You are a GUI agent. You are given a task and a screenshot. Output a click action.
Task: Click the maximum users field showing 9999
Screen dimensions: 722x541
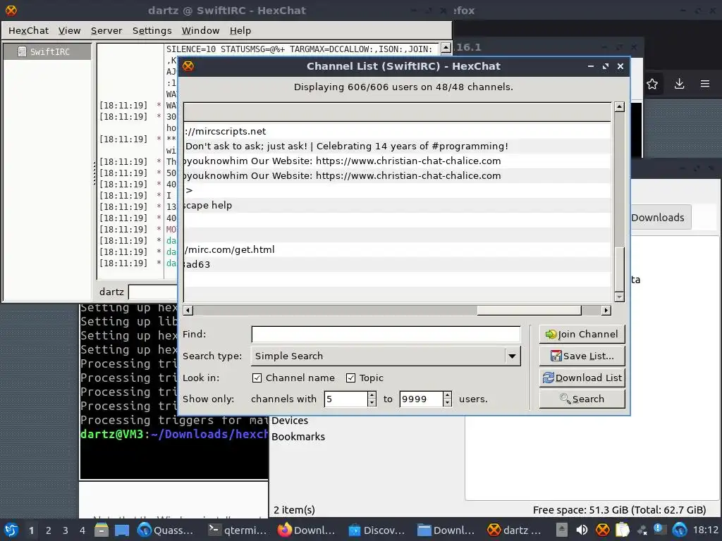click(x=422, y=399)
